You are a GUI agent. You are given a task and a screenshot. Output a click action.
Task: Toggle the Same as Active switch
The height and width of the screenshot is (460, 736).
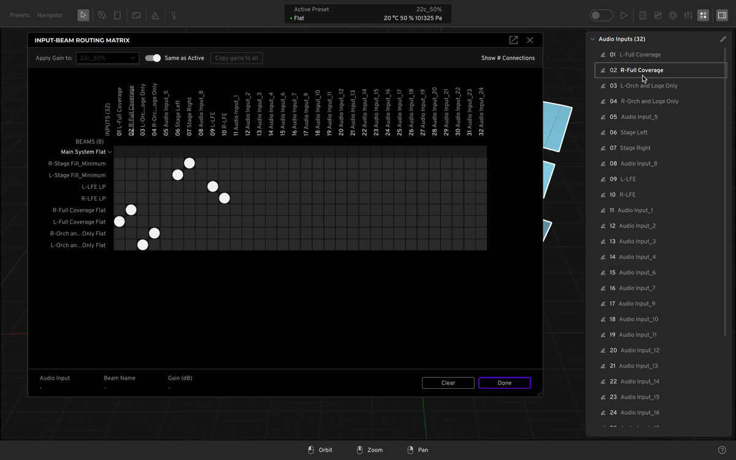click(x=153, y=58)
